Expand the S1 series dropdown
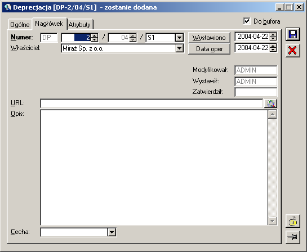This screenshot has width=307, height=252. point(179,38)
